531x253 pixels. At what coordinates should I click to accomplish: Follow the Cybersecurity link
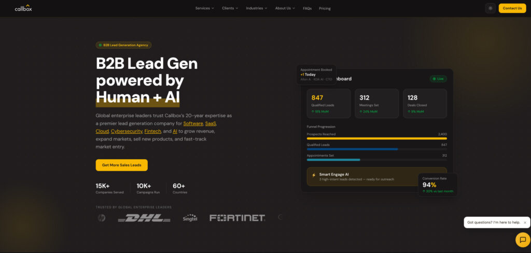(127, 131)
